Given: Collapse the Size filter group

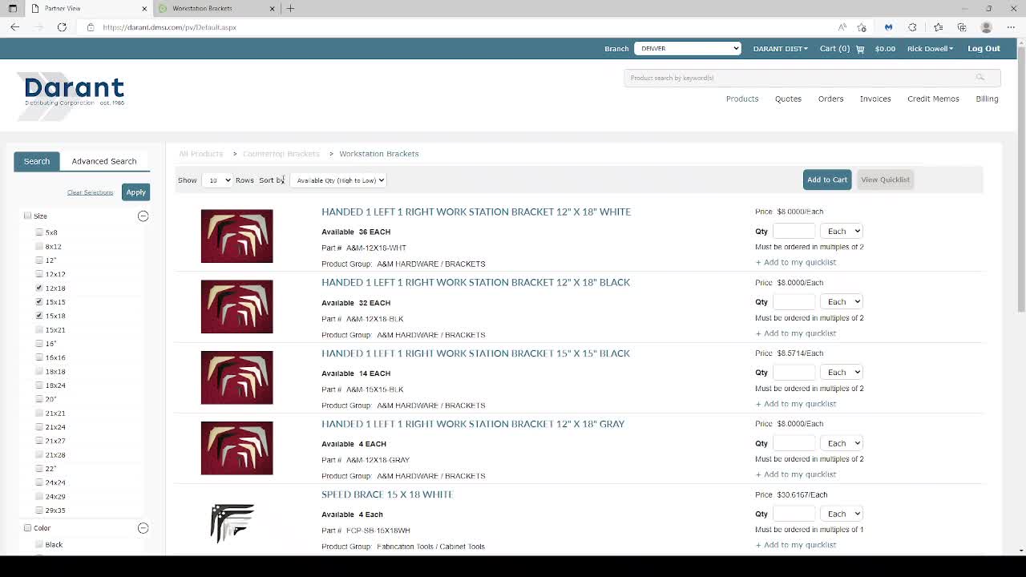Looking at the screenshot, I should [143, 216].
